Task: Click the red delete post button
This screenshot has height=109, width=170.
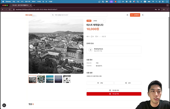Action: click(x=114, y=94)
